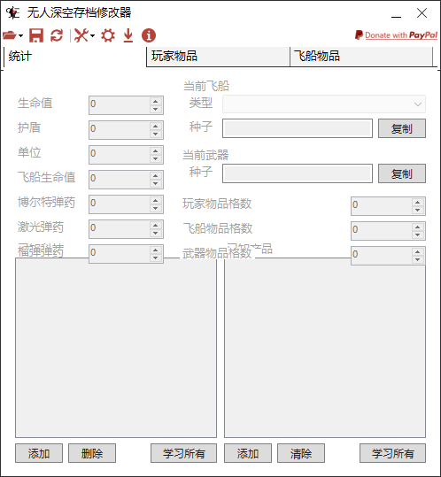Decrease 博尔特弹药 with down arrow
Screen dimensions: 441x477
(156, 208)
